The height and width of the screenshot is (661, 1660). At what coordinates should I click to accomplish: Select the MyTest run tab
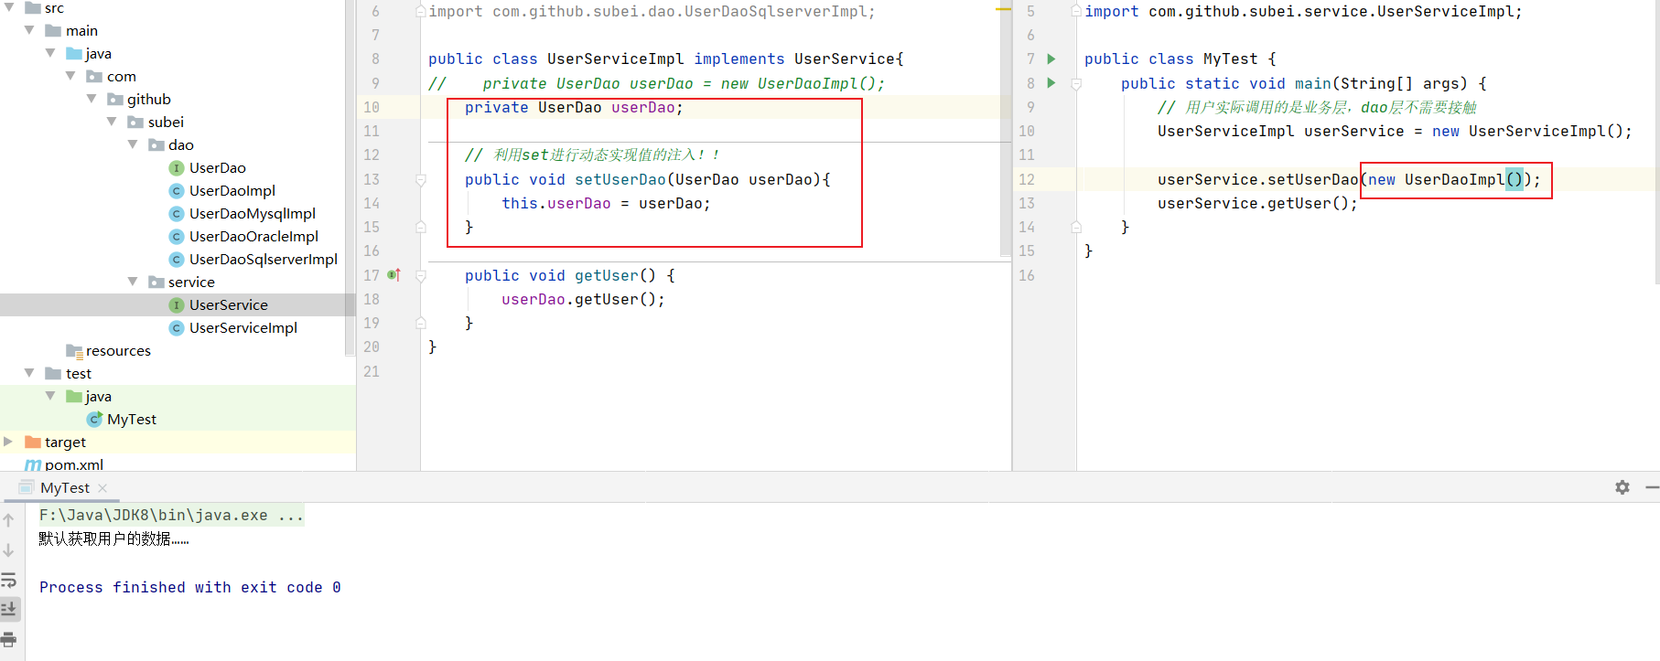(64, 488)
